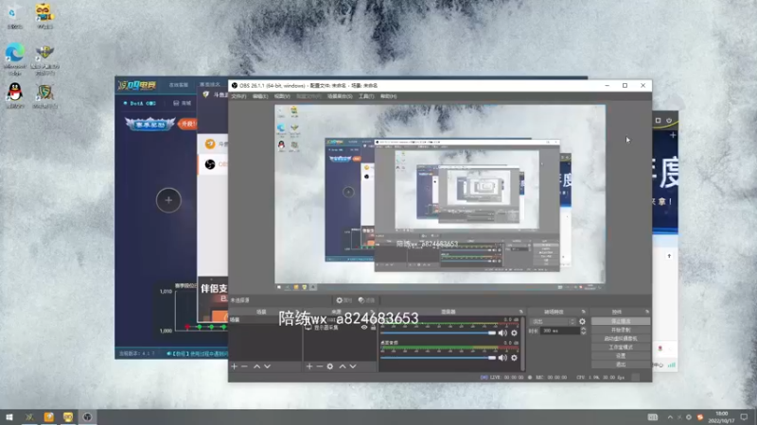
Task: Open the notification center in taskbar
Action: point(744,417)
